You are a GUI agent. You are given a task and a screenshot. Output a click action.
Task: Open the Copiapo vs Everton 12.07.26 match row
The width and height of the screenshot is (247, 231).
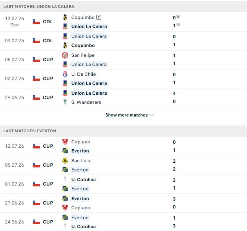coord(123,146)
